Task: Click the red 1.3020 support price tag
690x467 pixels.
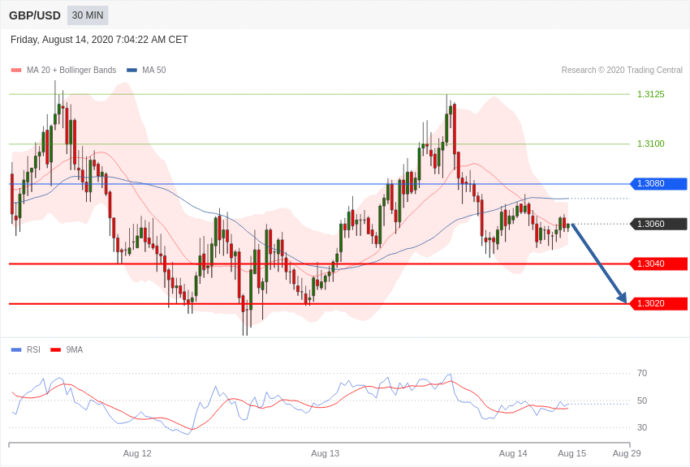Action: click(x=659, y=303)
